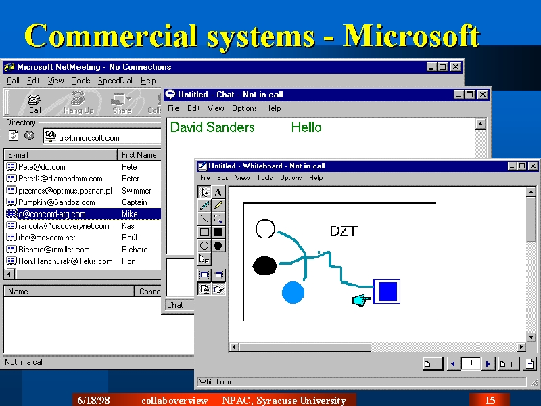The image size is (541, 406).
Task: Open the Tools menu in Whiteboard
Action: 264,177
